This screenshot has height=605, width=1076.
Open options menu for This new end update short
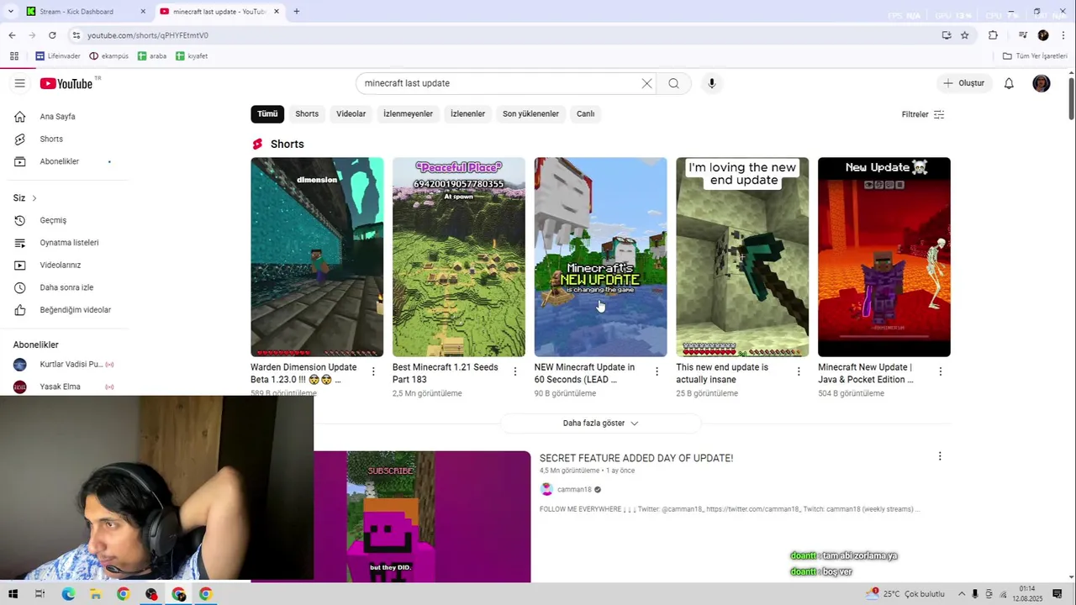coord(799,371)
